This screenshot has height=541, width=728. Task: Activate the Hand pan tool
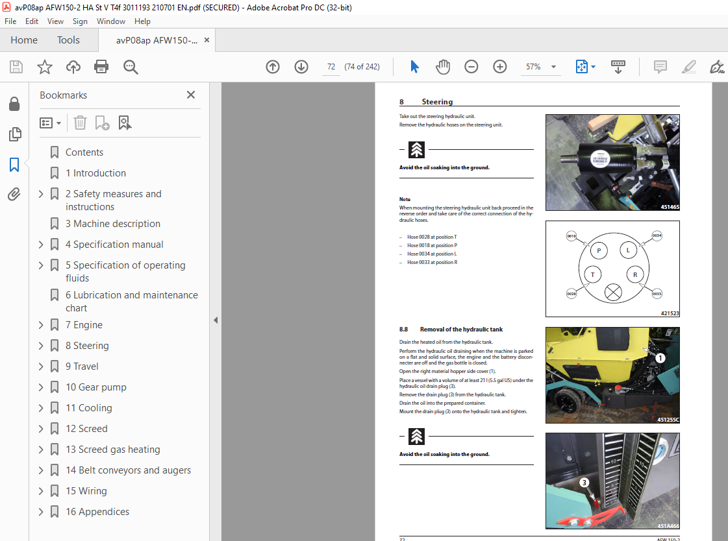coord(443,67)
